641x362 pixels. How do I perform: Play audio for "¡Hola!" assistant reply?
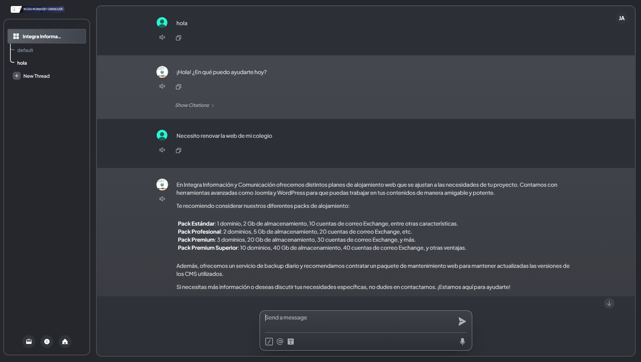coord(162,86)
